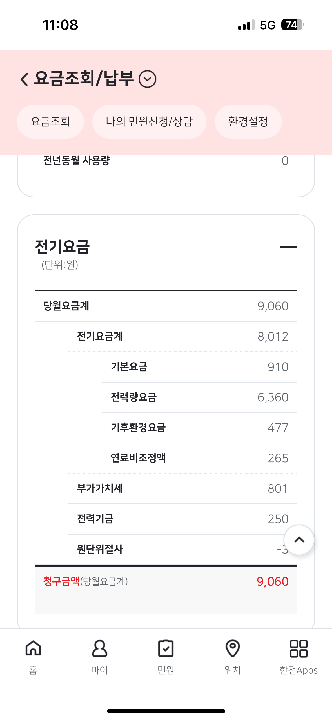Open 나의 민원신청/상담 tab
This screenshot has width=332, height=720.
(149, 122)
